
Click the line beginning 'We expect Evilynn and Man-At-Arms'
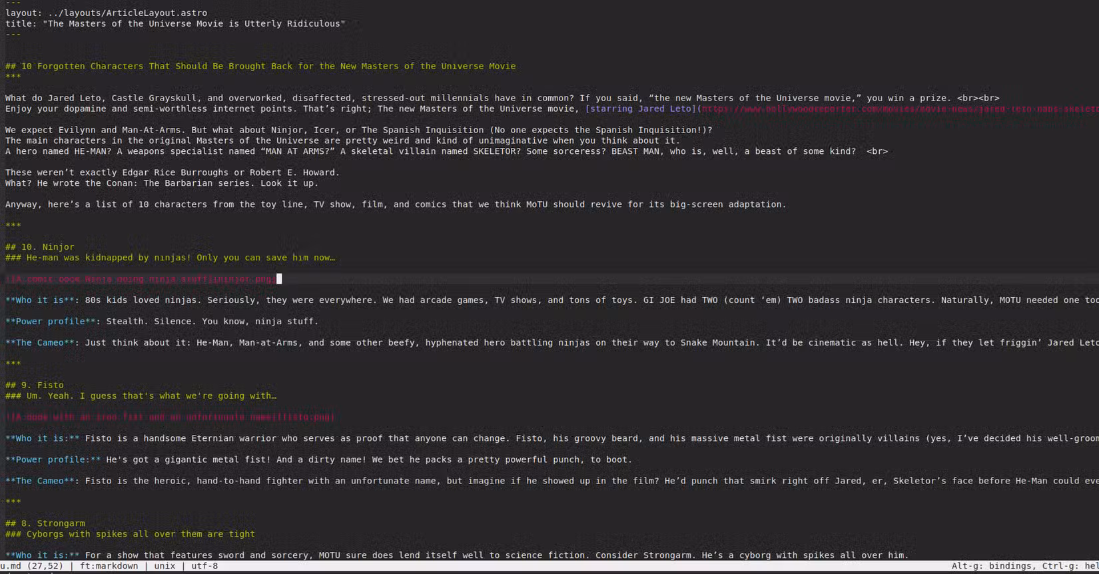click(x=359, y=130)
